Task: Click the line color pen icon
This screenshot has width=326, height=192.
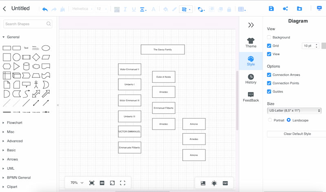Action: [174, 9]
